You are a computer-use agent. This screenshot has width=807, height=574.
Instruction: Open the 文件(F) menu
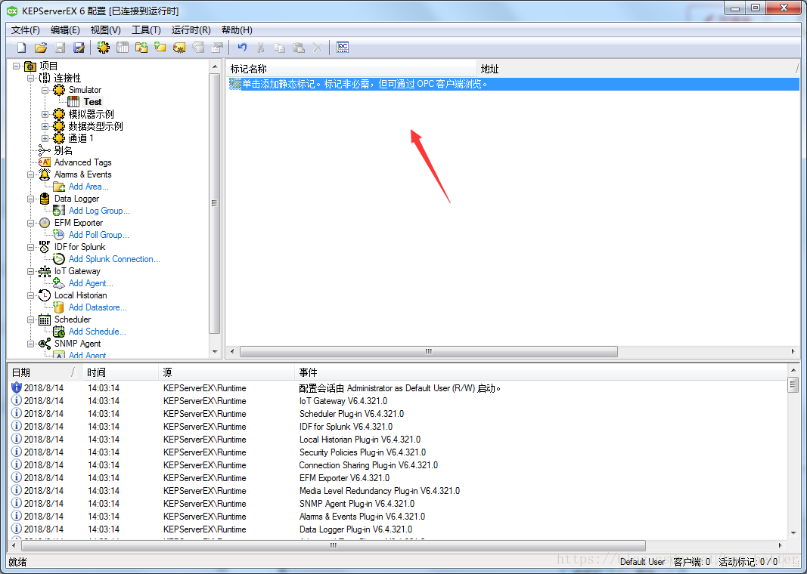pos(25,29)
